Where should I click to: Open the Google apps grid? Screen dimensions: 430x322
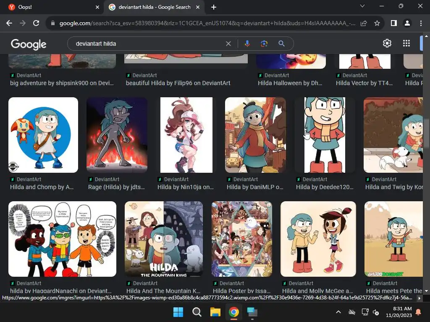(406, 43)
